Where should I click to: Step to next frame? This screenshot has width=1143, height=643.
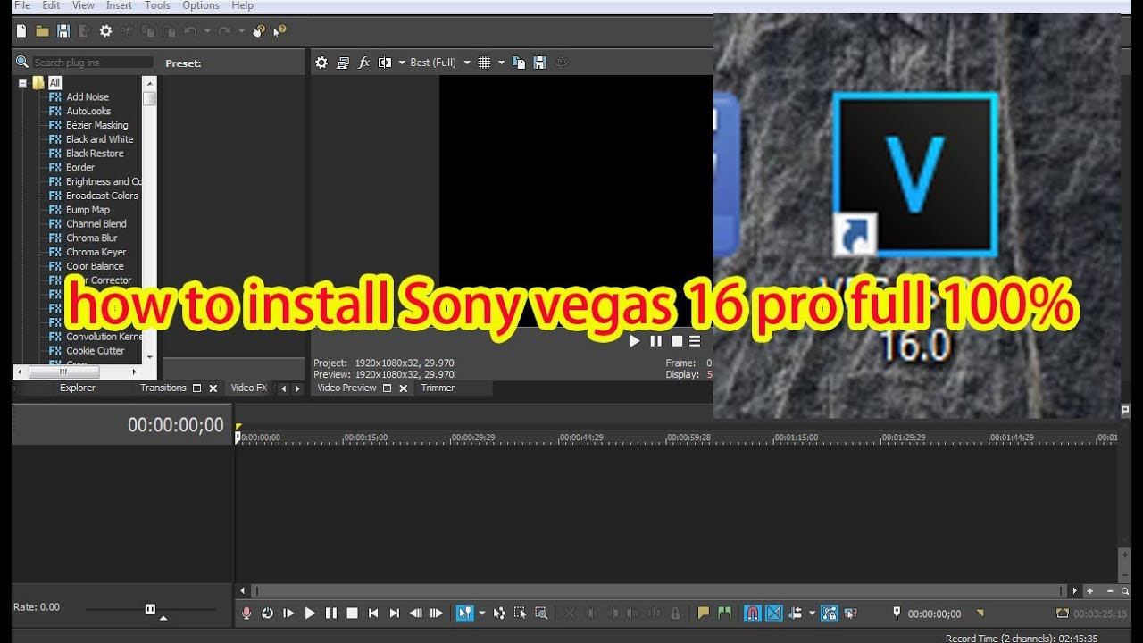437,614
